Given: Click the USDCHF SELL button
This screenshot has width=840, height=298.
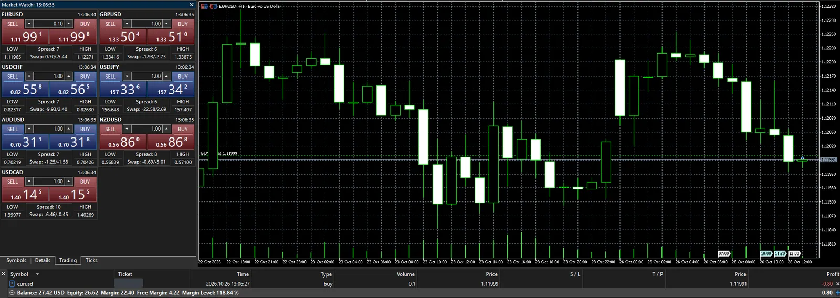Looking at the screenshot, I should pos(13,77).
